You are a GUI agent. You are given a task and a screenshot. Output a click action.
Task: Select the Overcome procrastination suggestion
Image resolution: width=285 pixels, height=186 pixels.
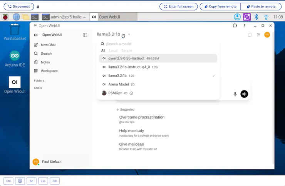click(142, 119)
